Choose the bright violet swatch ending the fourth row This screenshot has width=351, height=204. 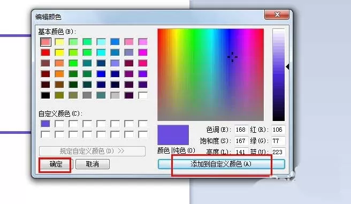(x=143, y=74)
